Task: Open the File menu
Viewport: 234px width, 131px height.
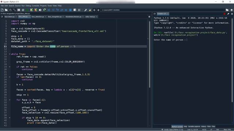Action: [2, 6]
